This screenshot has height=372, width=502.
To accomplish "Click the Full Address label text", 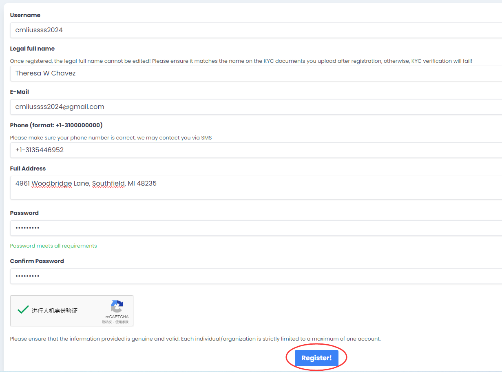I will pyautogui.click(x=28, y=168).
